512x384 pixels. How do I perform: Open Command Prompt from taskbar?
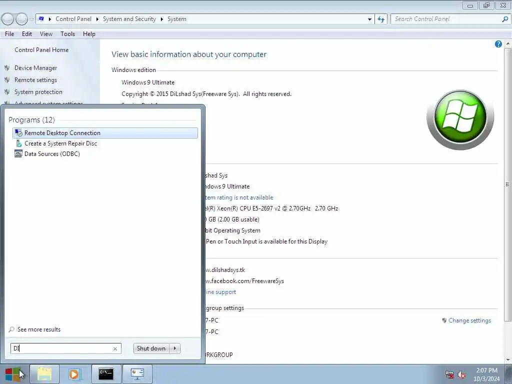pyautogui.click(x=106, y=374)
